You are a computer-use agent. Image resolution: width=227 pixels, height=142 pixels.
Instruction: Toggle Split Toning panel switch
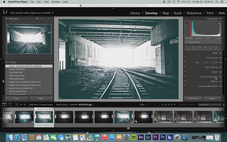click(185, 67)
